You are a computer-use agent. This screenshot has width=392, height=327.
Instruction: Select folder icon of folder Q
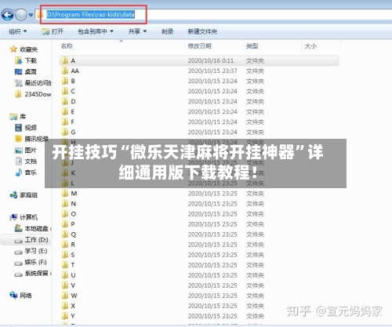tap(65, 234)
